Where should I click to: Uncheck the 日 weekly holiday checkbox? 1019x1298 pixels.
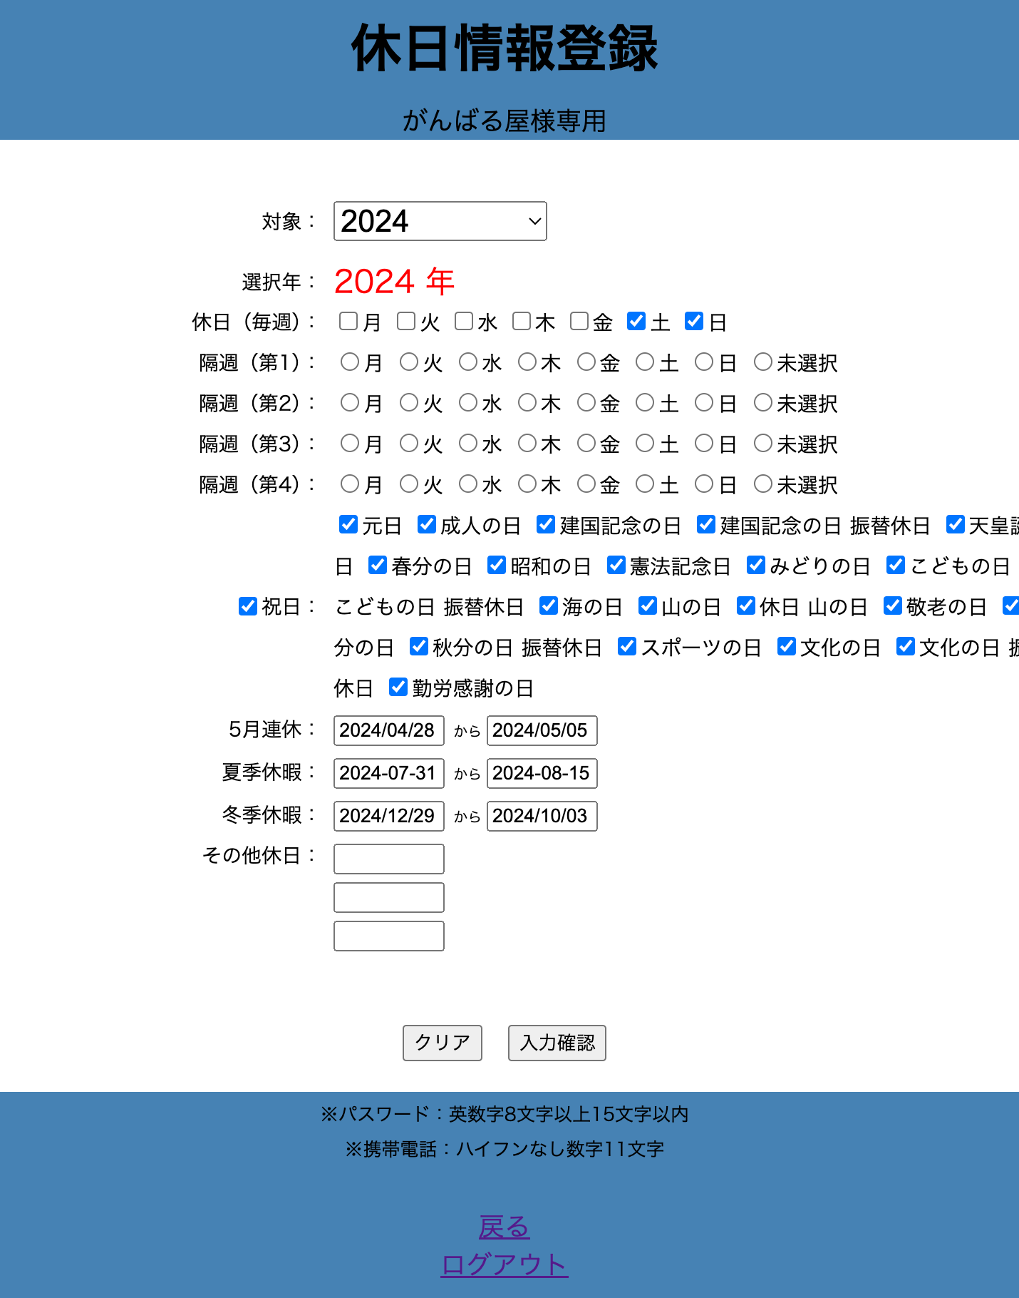pos(694,322)
